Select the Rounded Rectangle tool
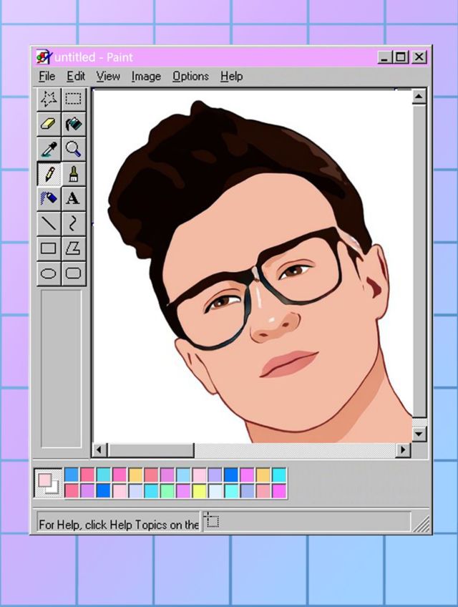The width and height of the screenshot is (458, 607). 73,273
